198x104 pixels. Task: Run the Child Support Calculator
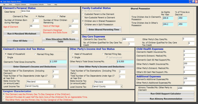pyautogui.click(x=166, y=94)
